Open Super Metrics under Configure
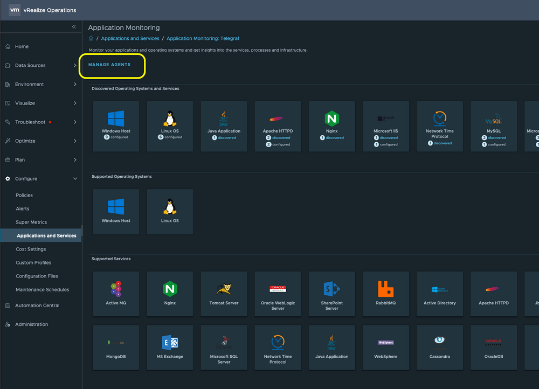 pos(31,223)
